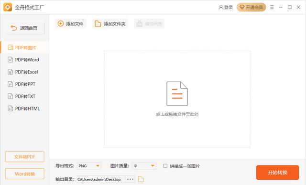Click the three-dots browse output directory button
This screenshot has height=185, width=306.
[130, 179]
